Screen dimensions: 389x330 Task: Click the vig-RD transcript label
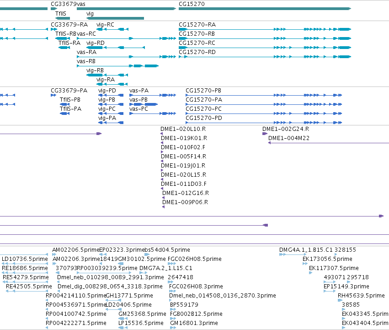pos(96,43)
